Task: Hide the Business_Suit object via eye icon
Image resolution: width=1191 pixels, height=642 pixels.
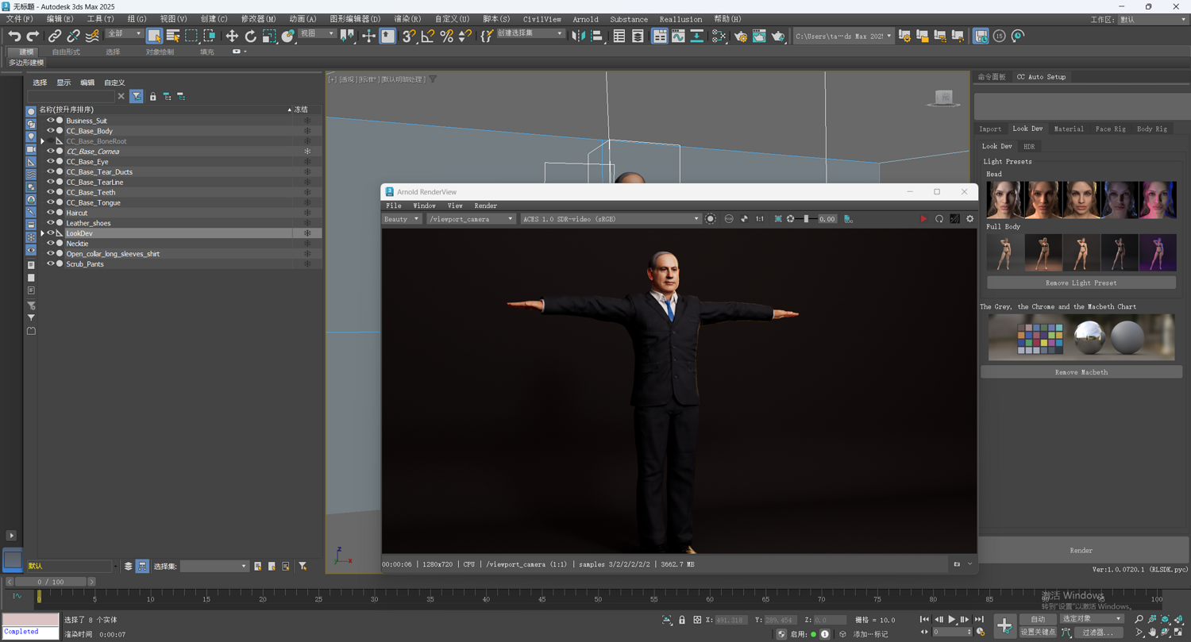Action: tap(50, 121)
